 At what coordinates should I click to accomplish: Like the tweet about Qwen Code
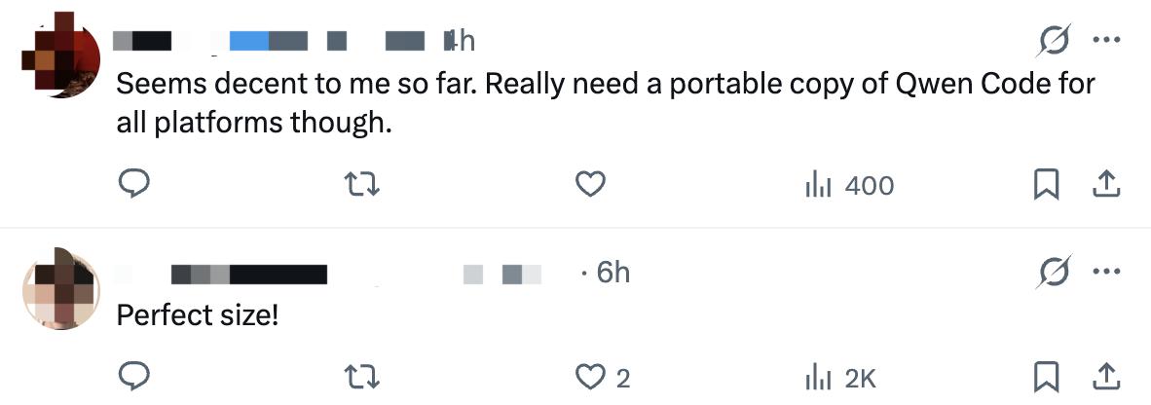click(x=591, y=184)
